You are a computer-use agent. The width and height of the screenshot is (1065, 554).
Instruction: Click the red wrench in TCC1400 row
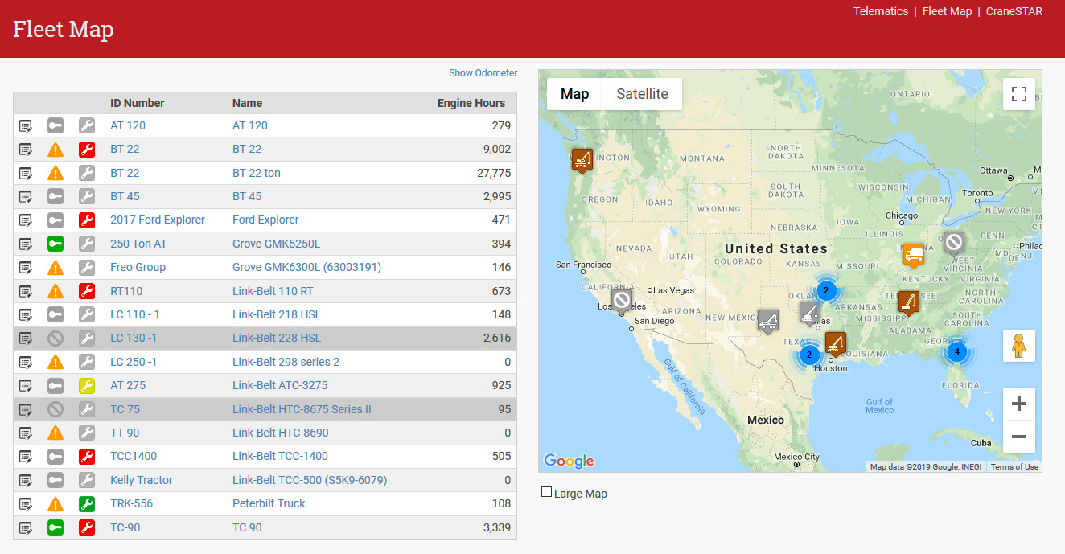87,456
